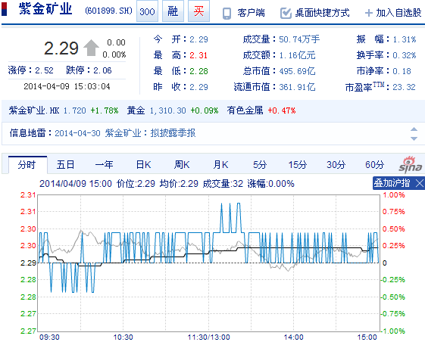Click 加入自选股 add to watchlist
Image resolution: width=425 pixels, height=342 pixels.
point(398,13)
